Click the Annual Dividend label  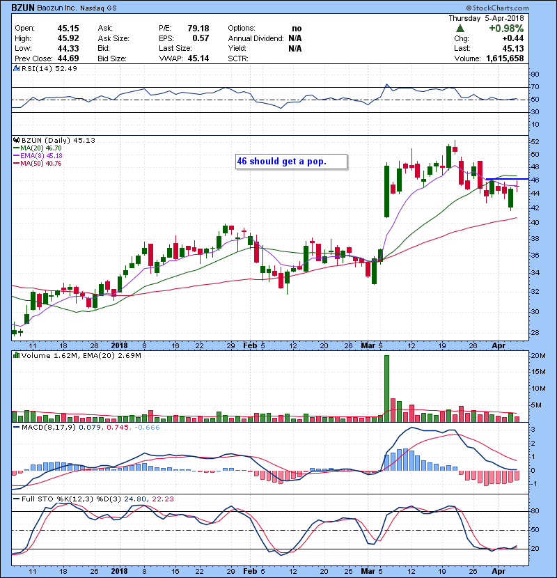point(256,38)
